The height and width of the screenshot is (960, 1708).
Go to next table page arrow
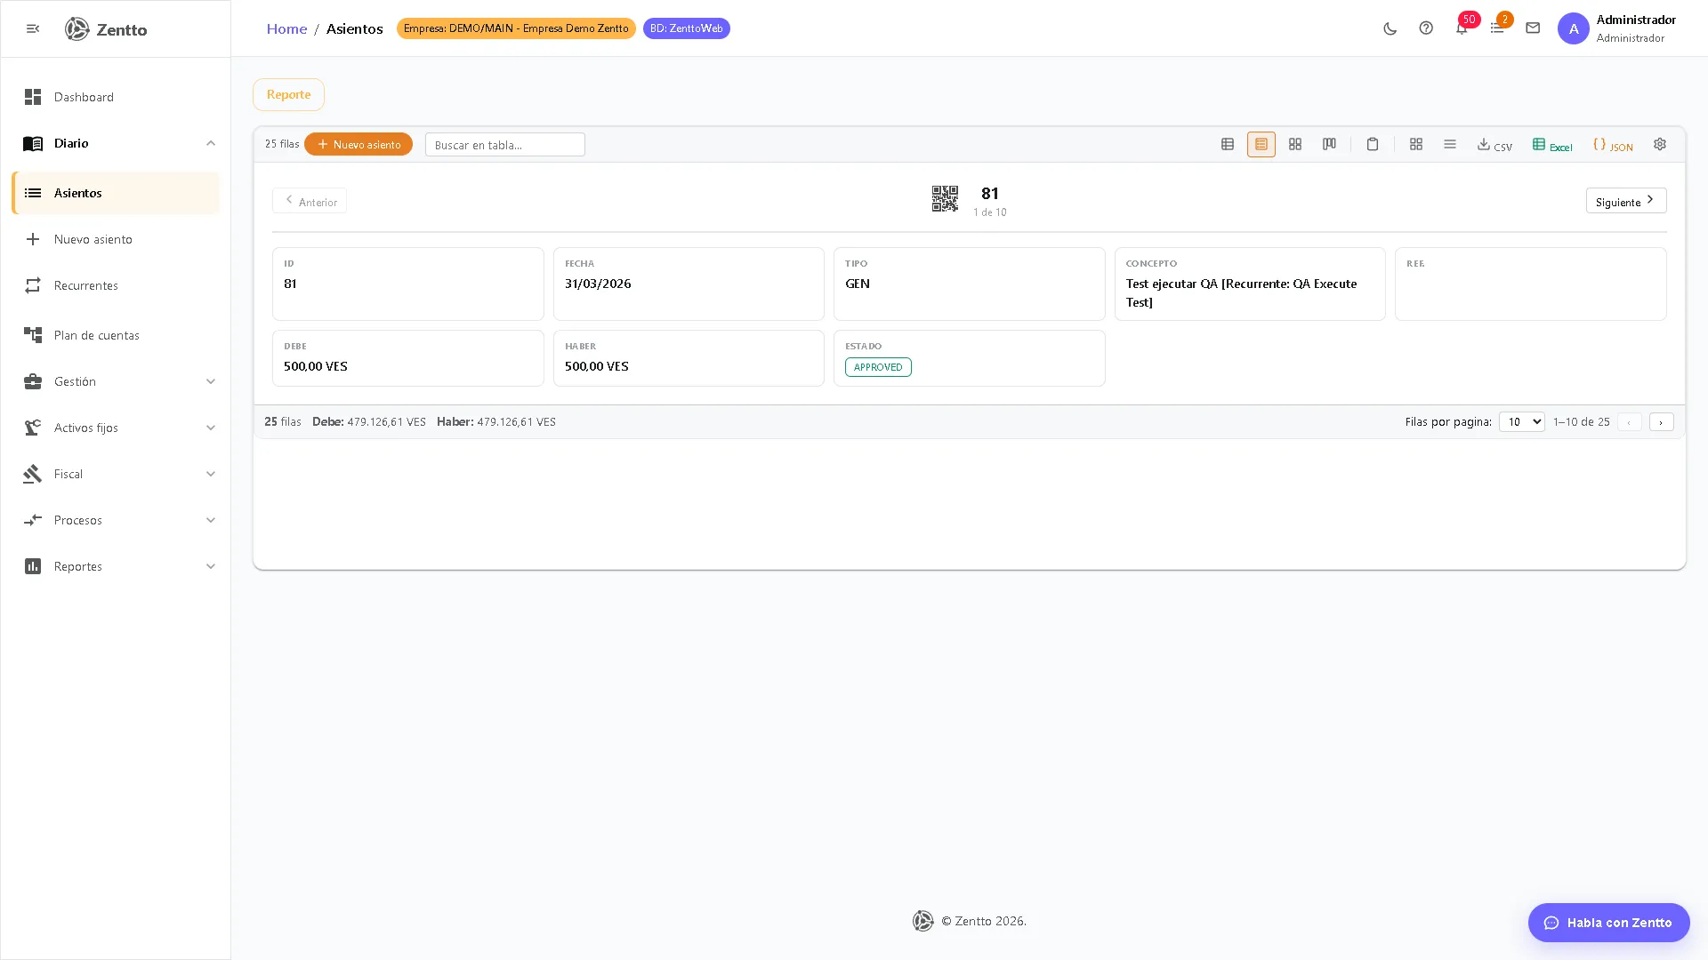(x=1661, y=422)
